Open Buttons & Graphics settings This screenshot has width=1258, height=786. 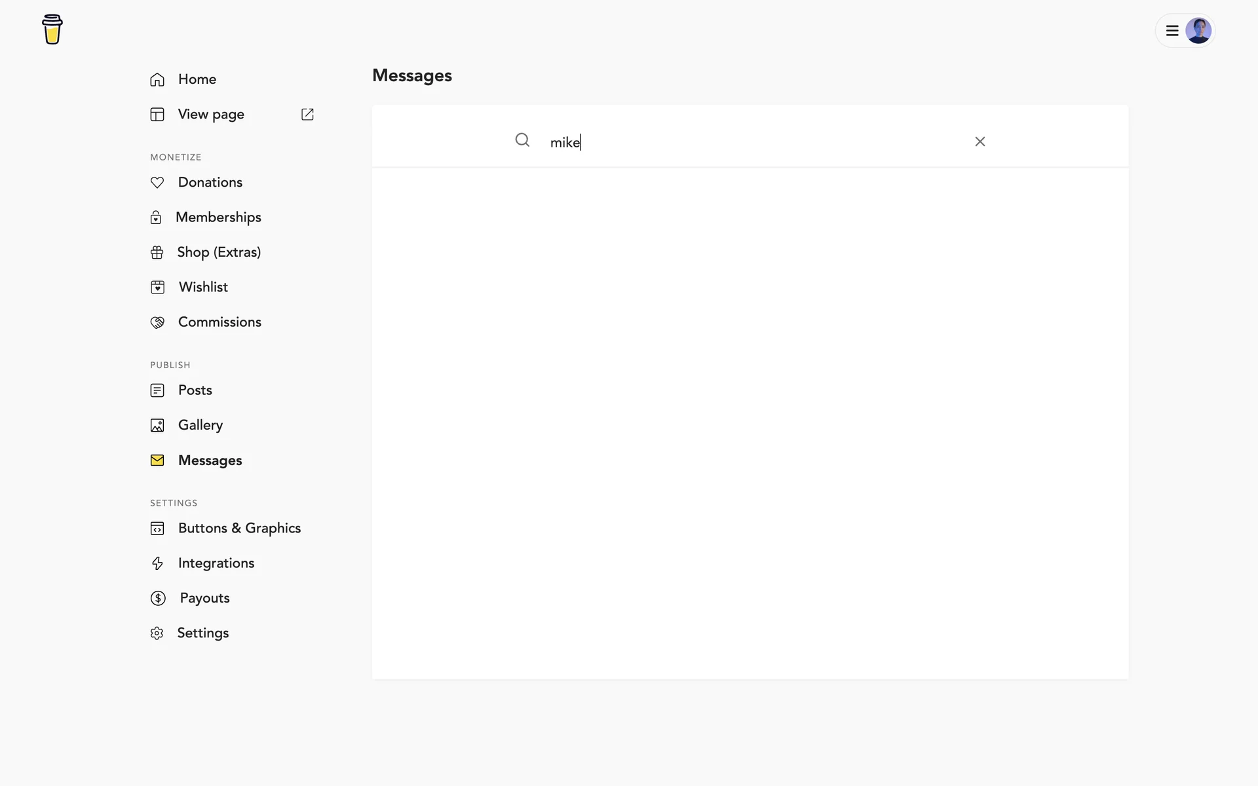pyautogui.click(x=239, y=528)
